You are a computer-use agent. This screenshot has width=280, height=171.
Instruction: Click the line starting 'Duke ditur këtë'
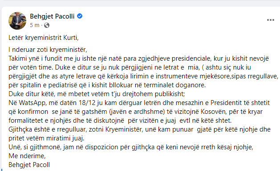click(x=97, y=94)
